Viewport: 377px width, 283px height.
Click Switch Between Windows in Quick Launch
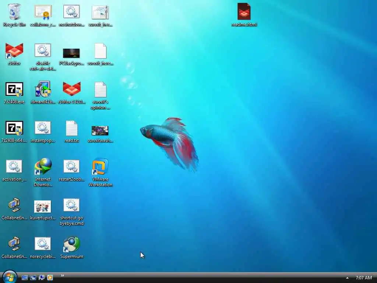[x=33, y=277]
